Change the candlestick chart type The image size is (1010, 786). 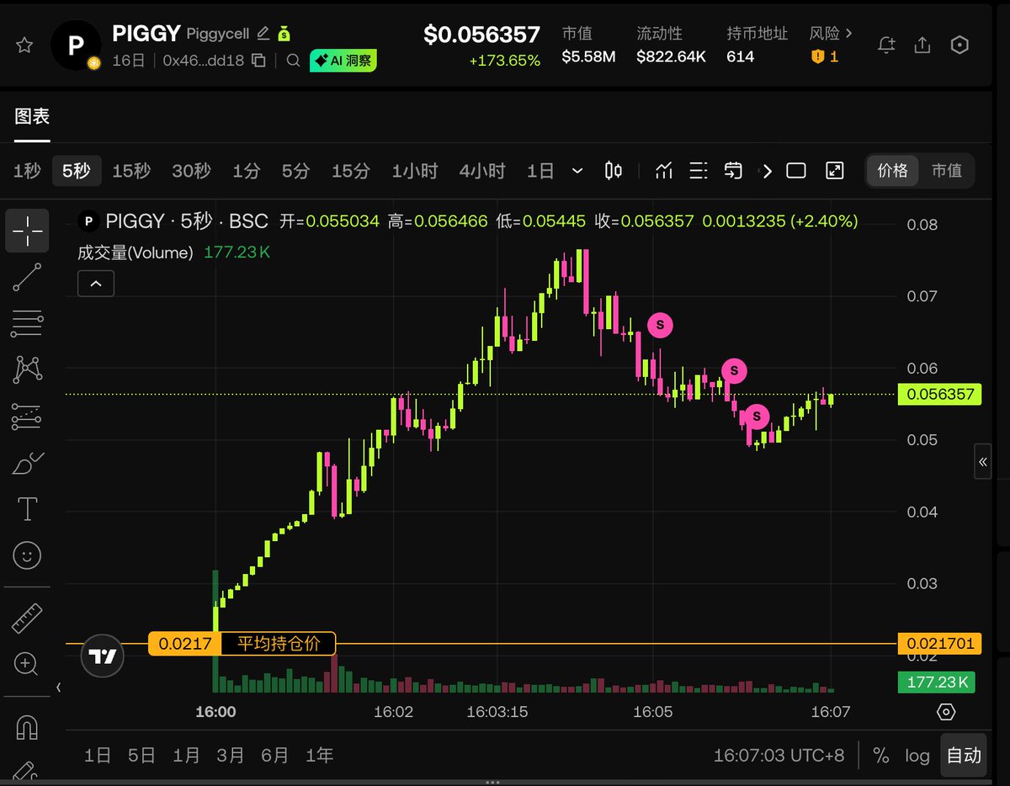pos(614,171)
